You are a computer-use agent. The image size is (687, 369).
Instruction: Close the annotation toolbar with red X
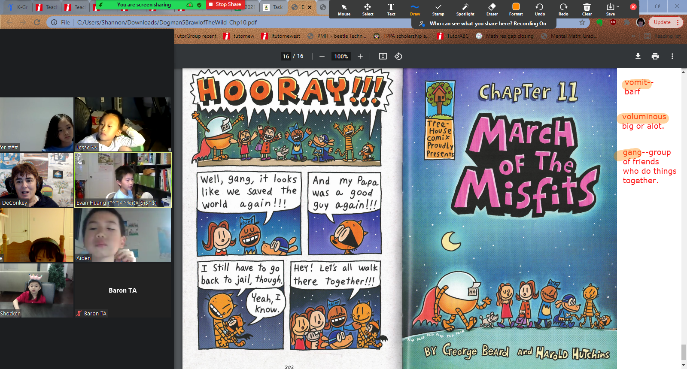tap(633, 7)
